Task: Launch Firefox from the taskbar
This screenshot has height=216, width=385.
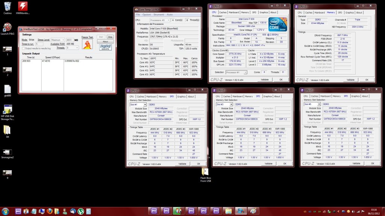Action: click(x=49, y=211)
